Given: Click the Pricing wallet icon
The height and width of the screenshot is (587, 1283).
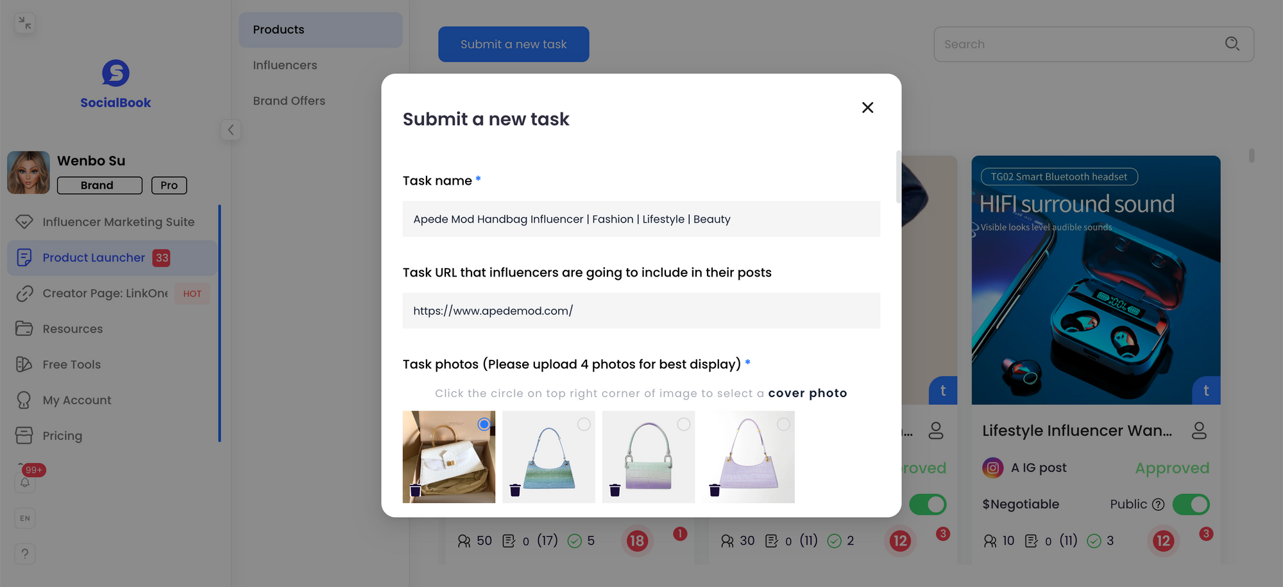Looking at the screenshot, I should point(24,436).
